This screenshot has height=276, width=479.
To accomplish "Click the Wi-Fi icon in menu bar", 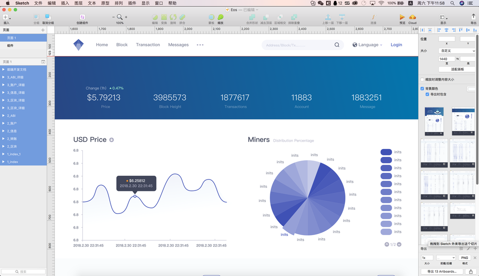I will pyautogui.click(x=381, y=3).
